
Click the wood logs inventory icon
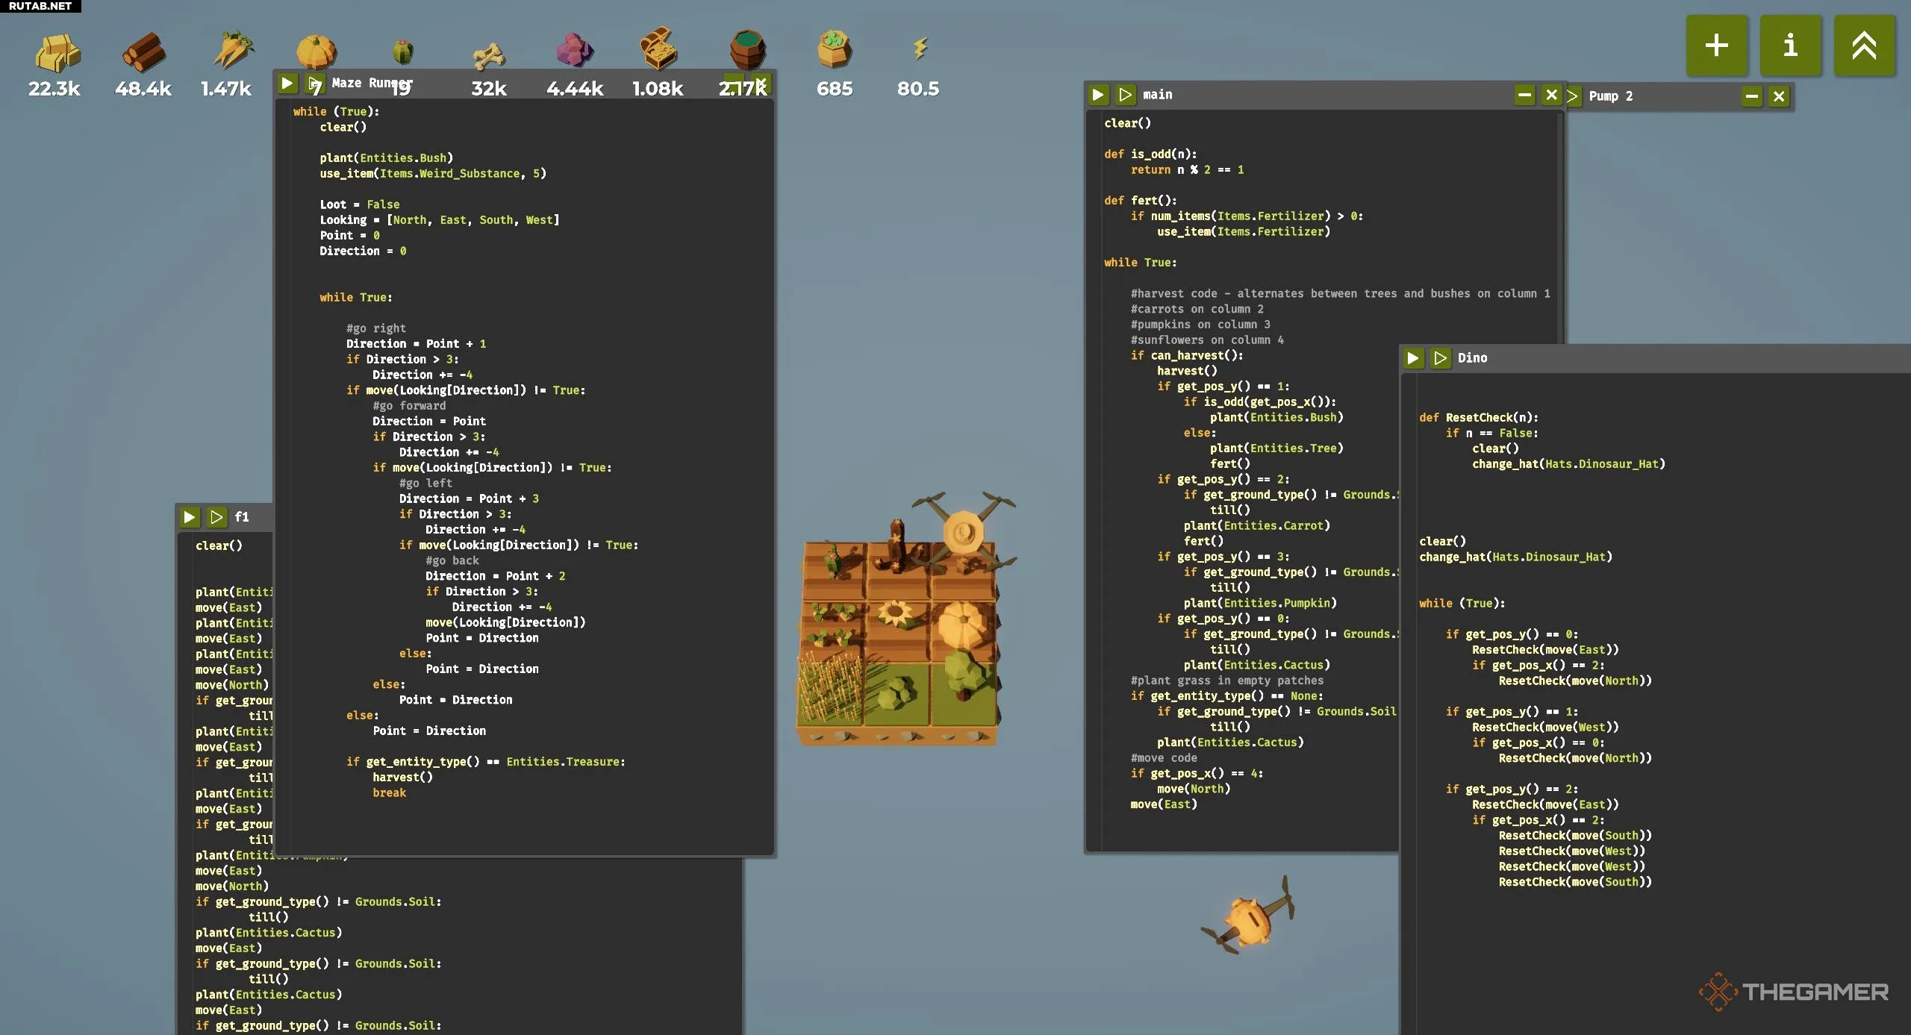click(x=143, y=54)
